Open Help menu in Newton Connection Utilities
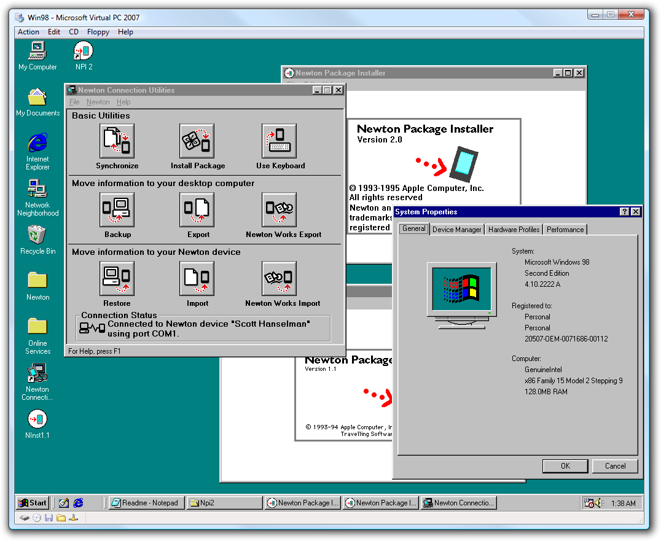 (x=123, y=102)
